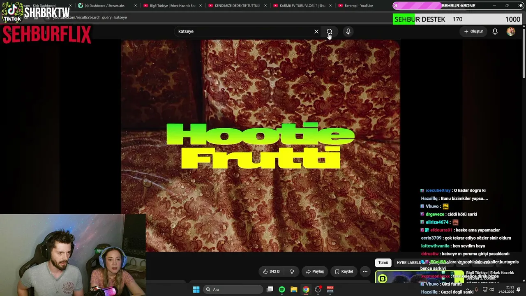Like the video with 342 B likes

pyautogui.click(x=271, y=271)
